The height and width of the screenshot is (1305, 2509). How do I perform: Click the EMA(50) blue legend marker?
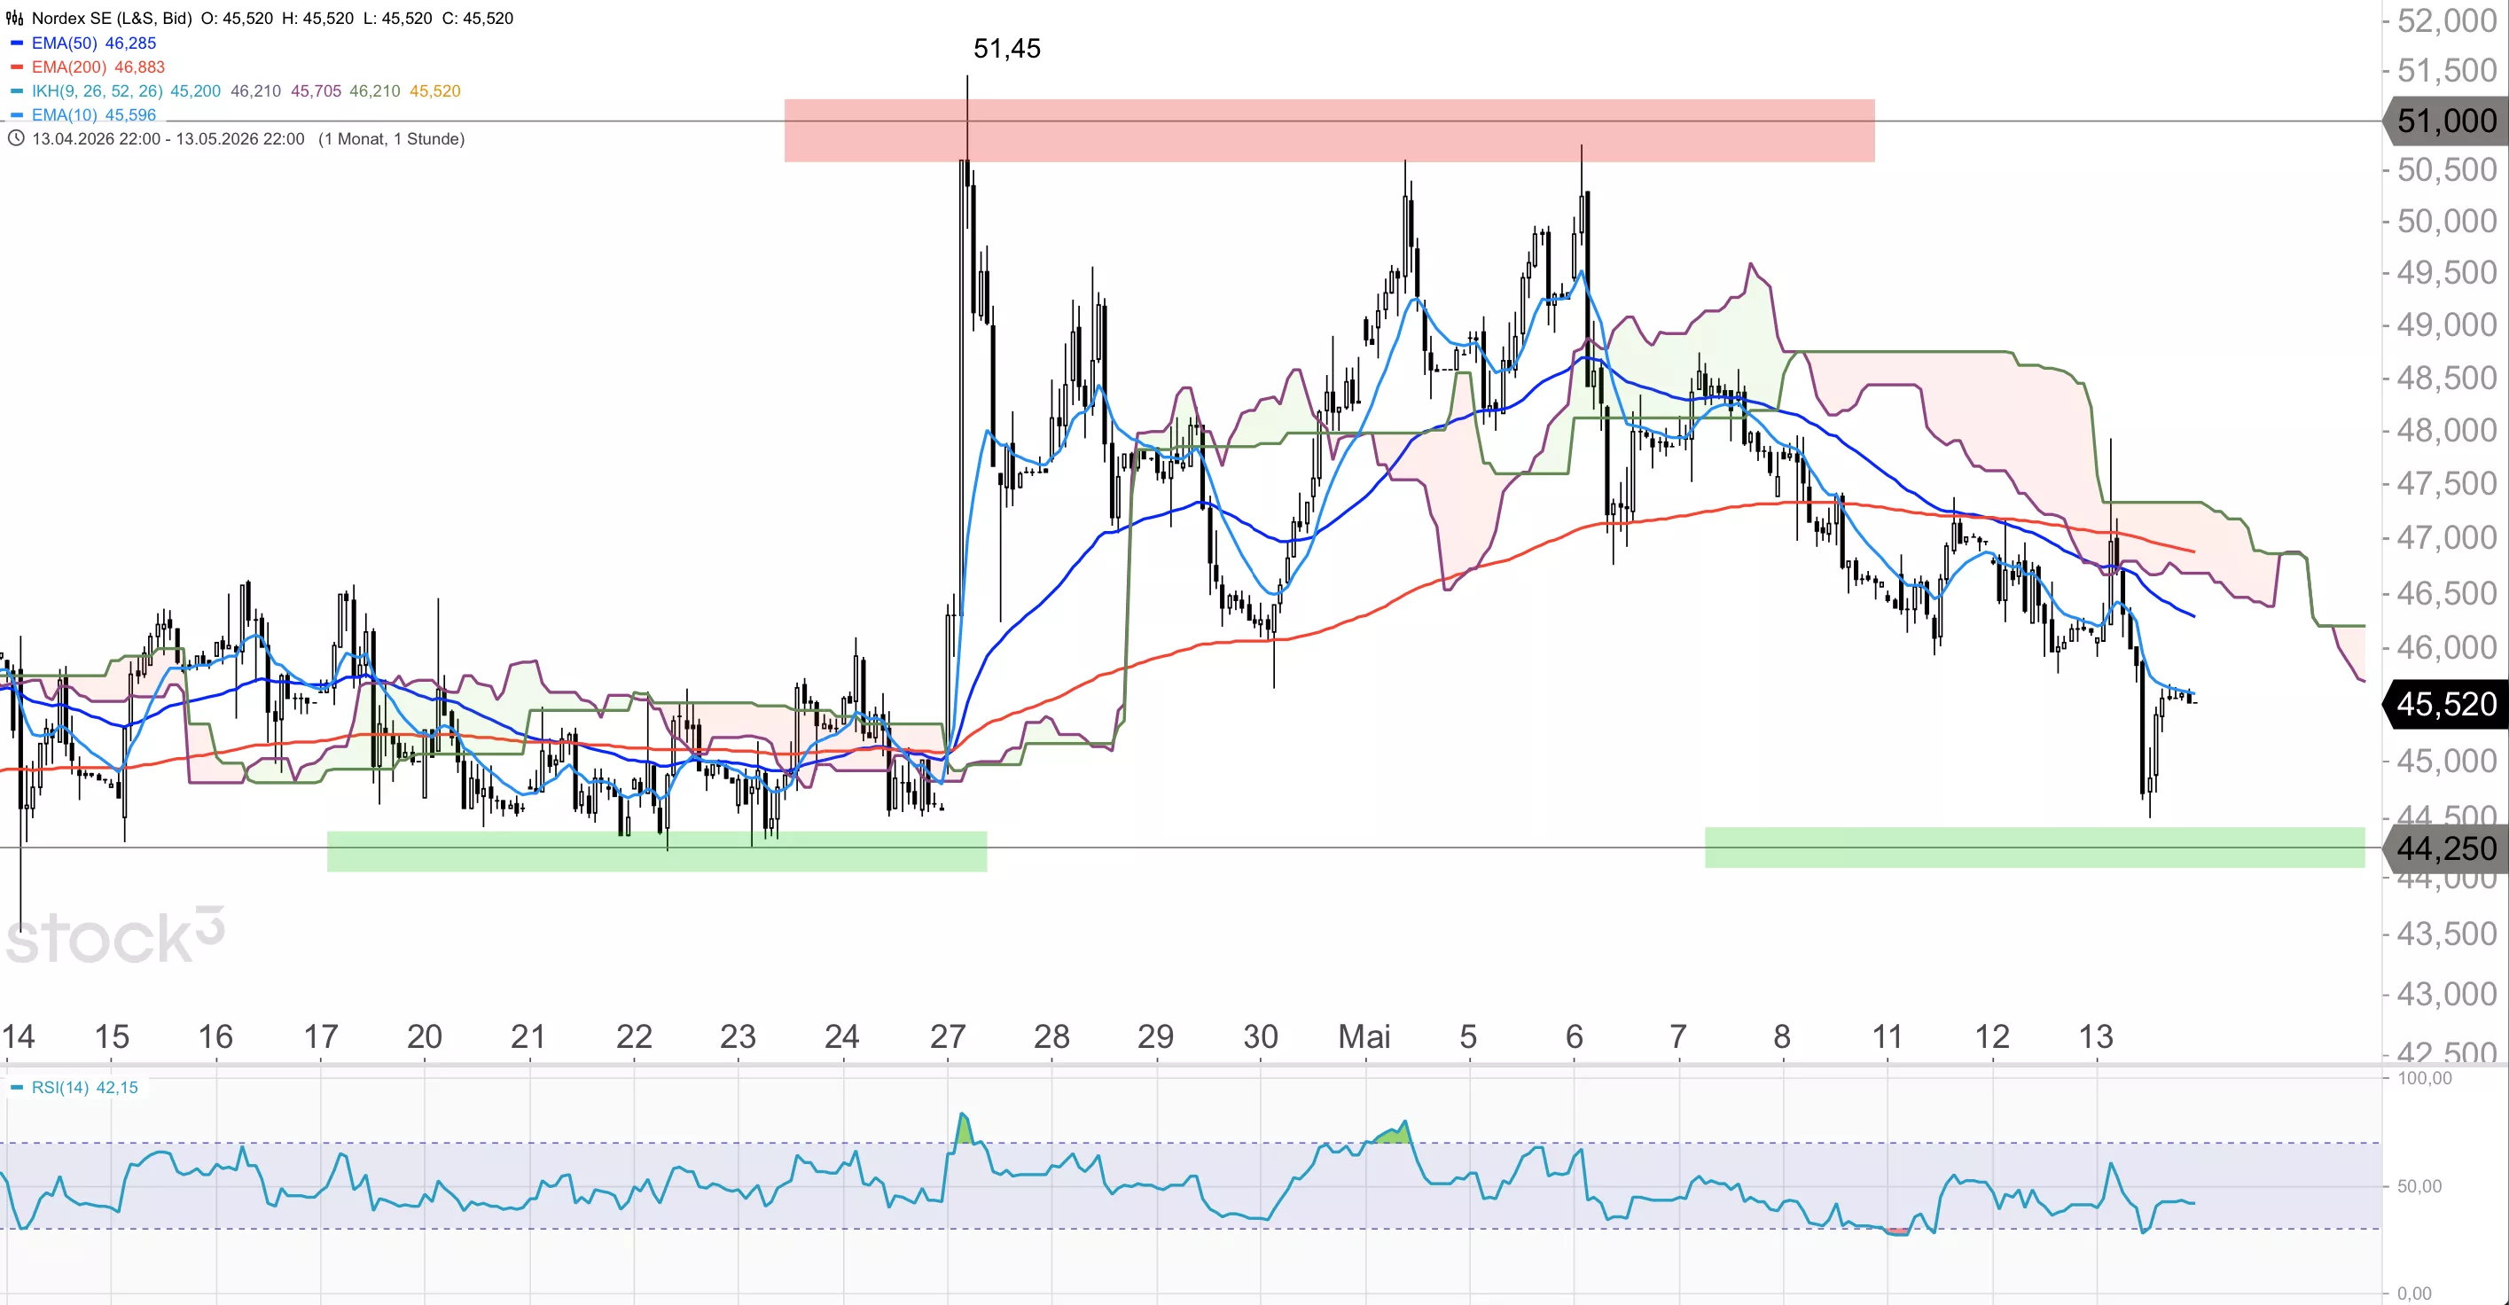tap(17, 43)
